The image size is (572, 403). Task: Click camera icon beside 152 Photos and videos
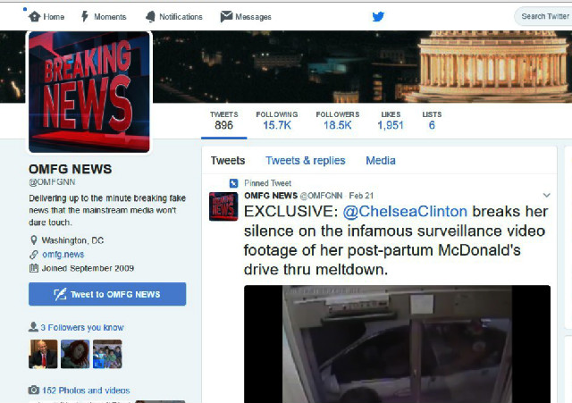tap(34, 390)
